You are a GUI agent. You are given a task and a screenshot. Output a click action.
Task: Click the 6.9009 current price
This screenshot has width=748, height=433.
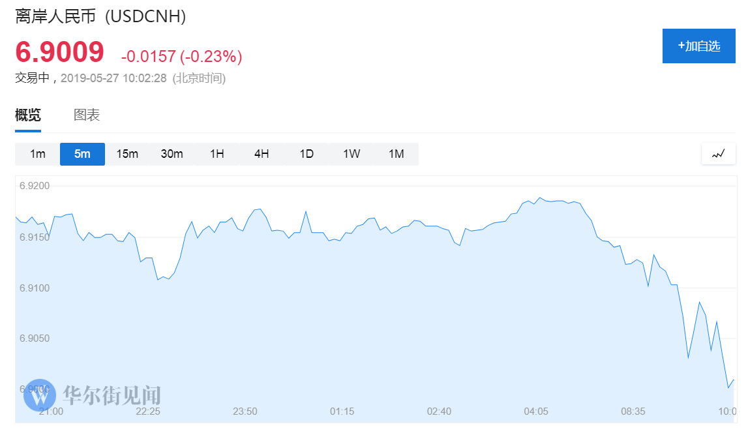point(60,52)
